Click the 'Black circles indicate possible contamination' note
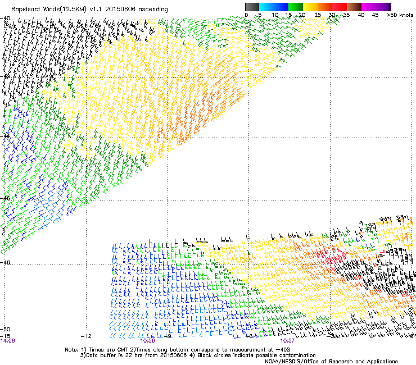This screenshot has height=365, width=416. 256,355
